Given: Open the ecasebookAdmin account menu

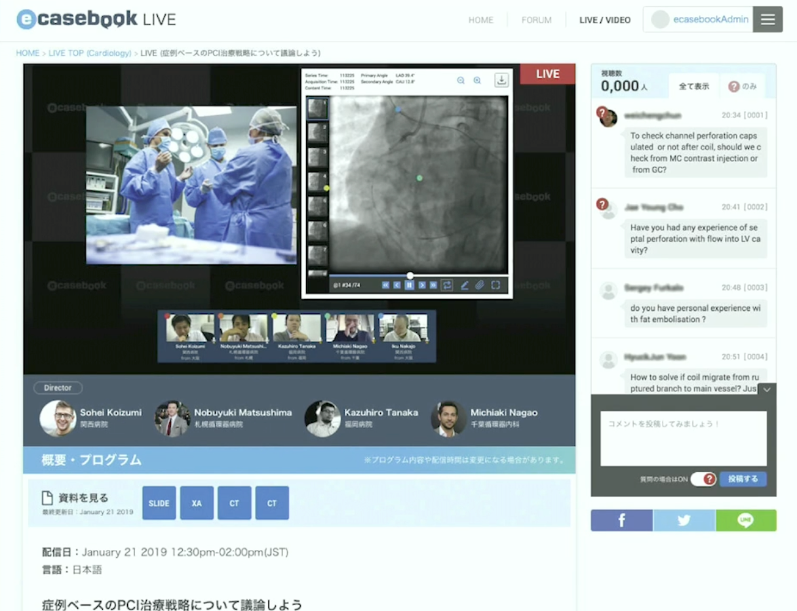Looking at the screenshot, I should tap(699, 20).
